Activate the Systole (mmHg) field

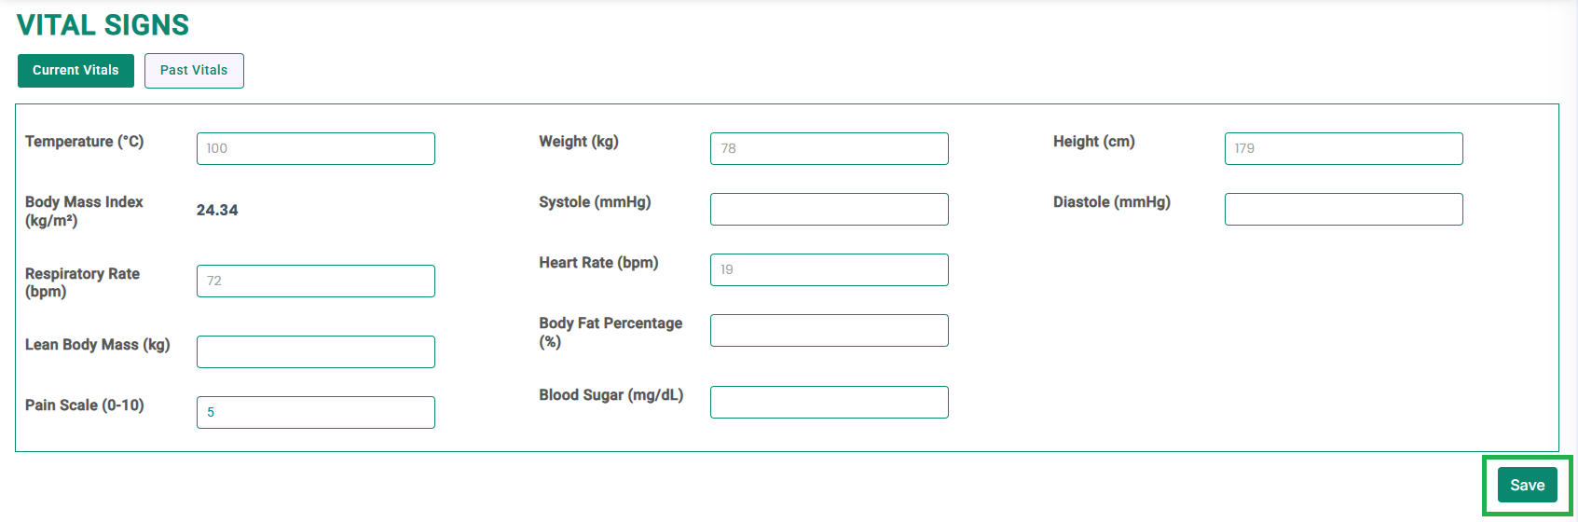click(830, 209)
